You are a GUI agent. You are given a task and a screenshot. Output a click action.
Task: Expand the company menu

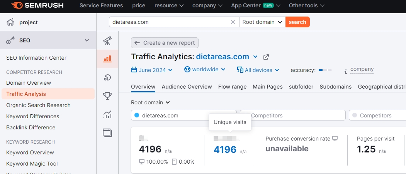tap(207, 5)
